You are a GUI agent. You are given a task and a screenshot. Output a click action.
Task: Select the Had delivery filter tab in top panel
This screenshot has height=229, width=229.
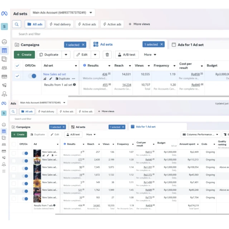[60, 24]
